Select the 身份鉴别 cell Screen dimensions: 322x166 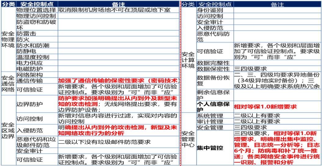[x=215, y=10]
